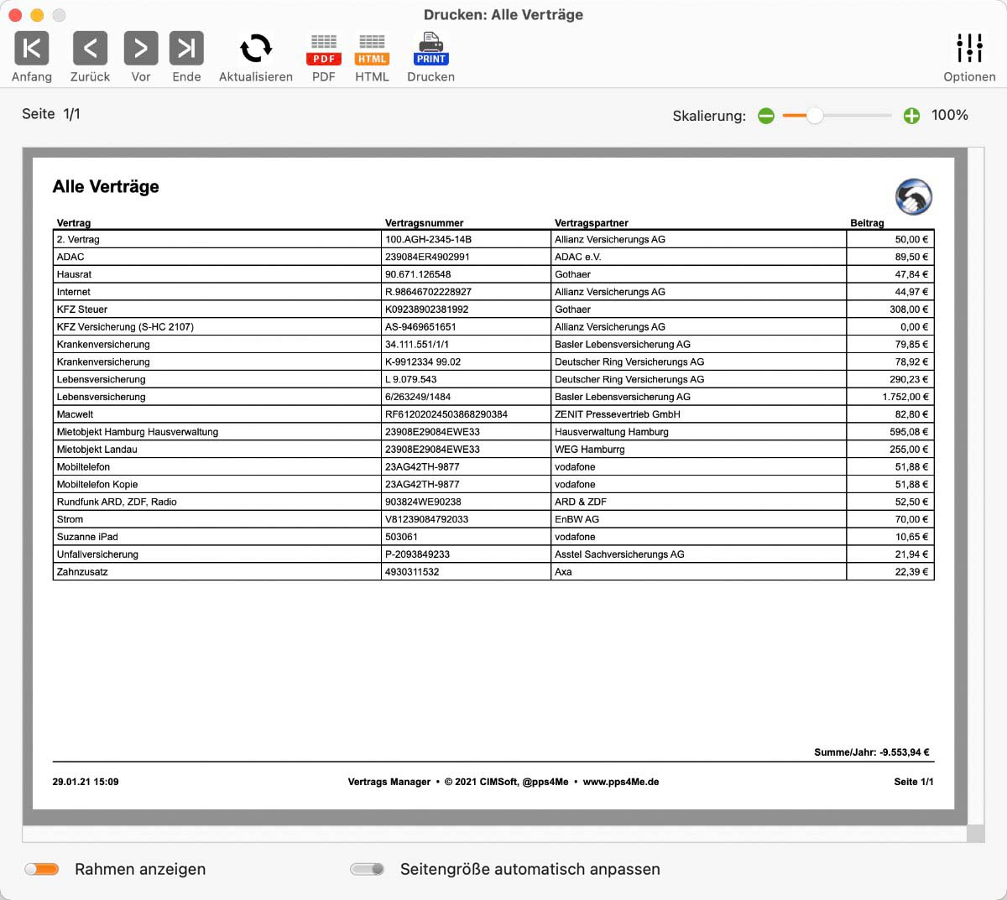
Task: Click the '2. Vertrag' row cell
Action: [217, 239]
